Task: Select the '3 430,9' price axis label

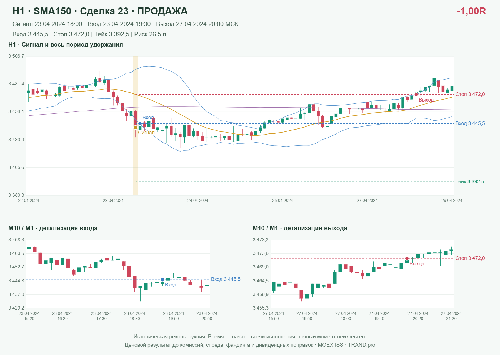Action: (x=16, y=140)
